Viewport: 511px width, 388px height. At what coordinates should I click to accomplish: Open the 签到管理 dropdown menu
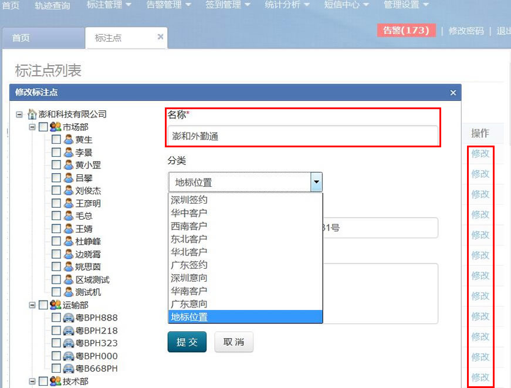pyautogui.click(x=228, y=5)
